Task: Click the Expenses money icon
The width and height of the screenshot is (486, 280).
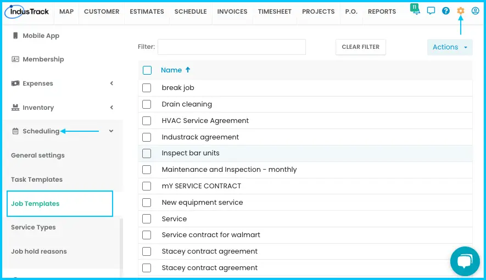Action: pos(15,83)
